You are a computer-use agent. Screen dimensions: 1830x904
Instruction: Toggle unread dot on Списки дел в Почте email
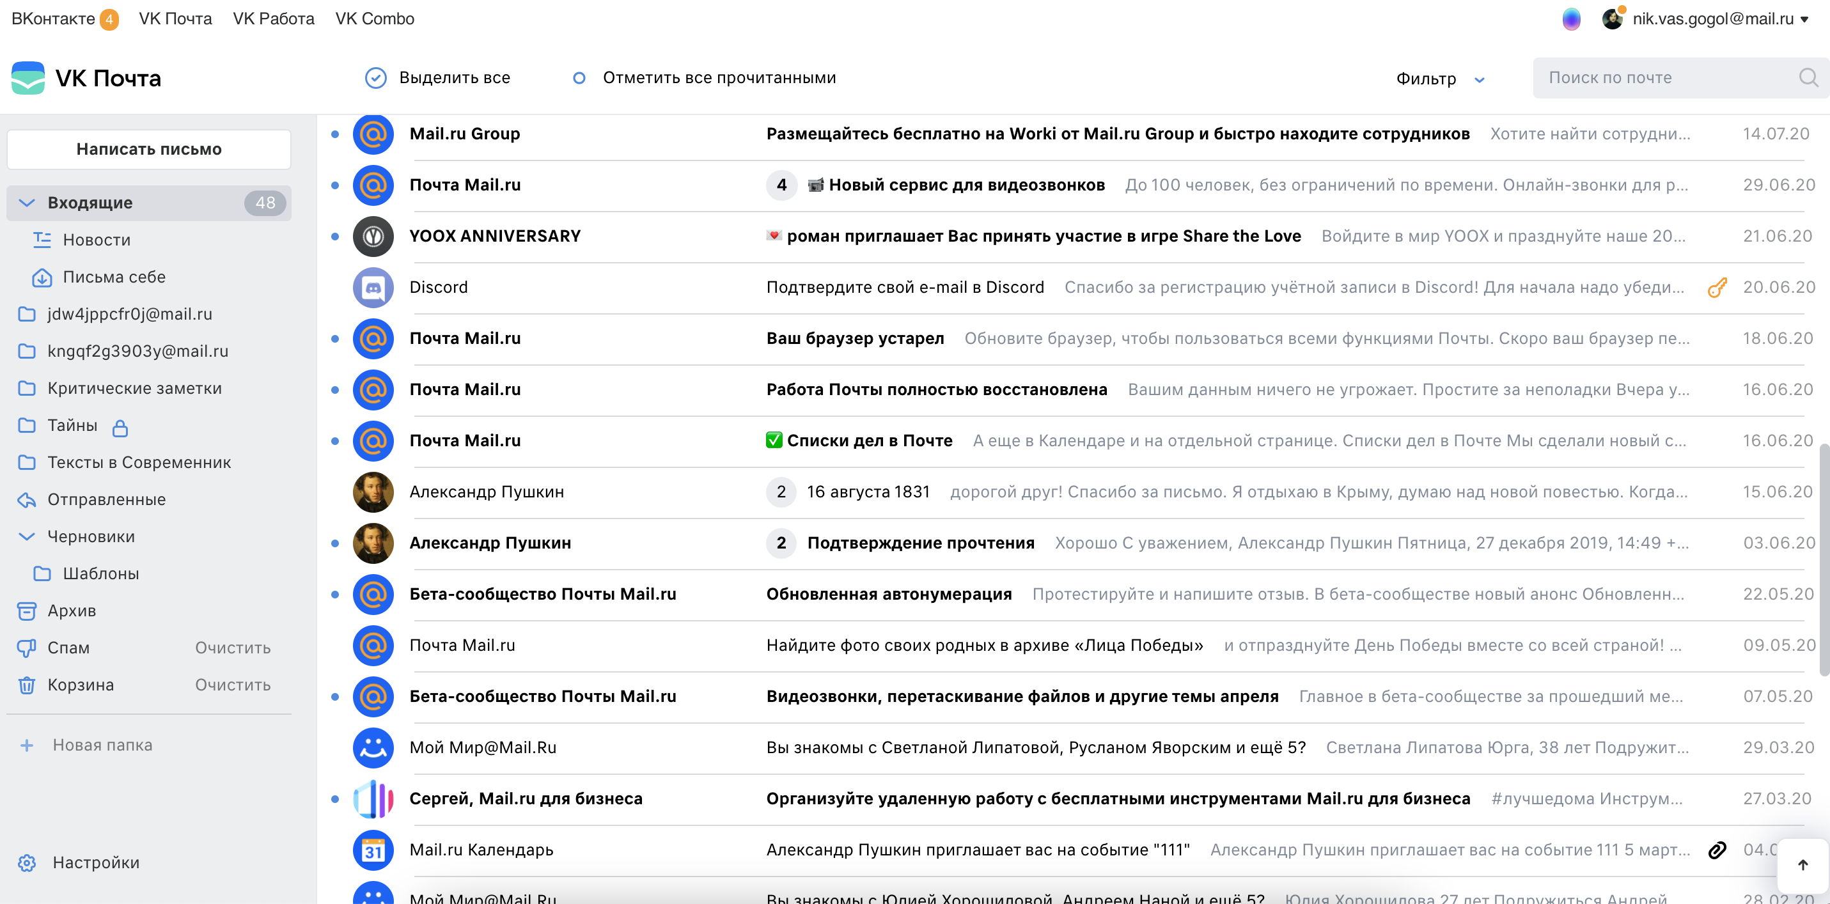click(334, 441)
